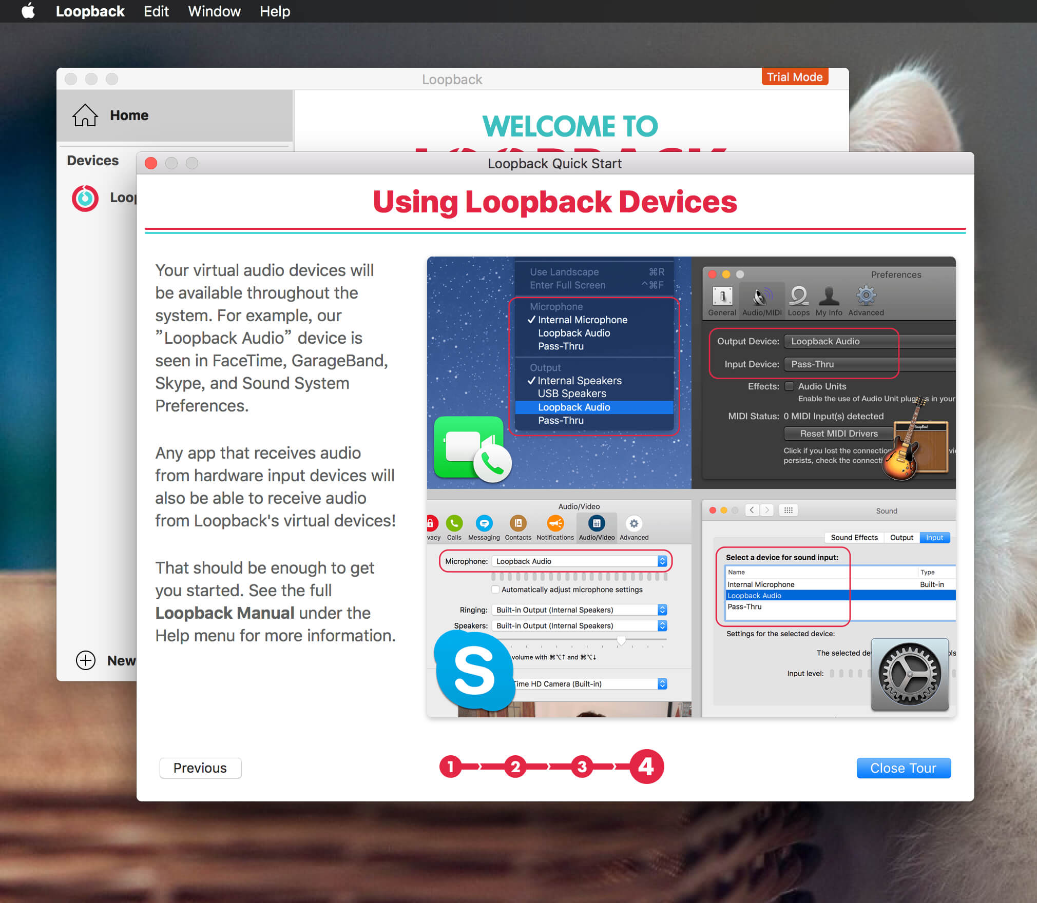
Task: Choose highlighted Loopback Audio under Output menu
Action: point(594,407)
